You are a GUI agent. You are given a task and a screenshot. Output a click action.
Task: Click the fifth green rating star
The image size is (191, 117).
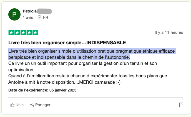click(35, 32)
